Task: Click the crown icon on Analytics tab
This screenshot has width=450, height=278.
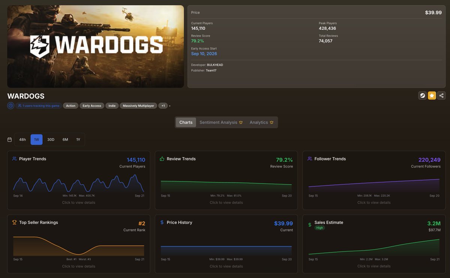Action: [x=271, y=123]
